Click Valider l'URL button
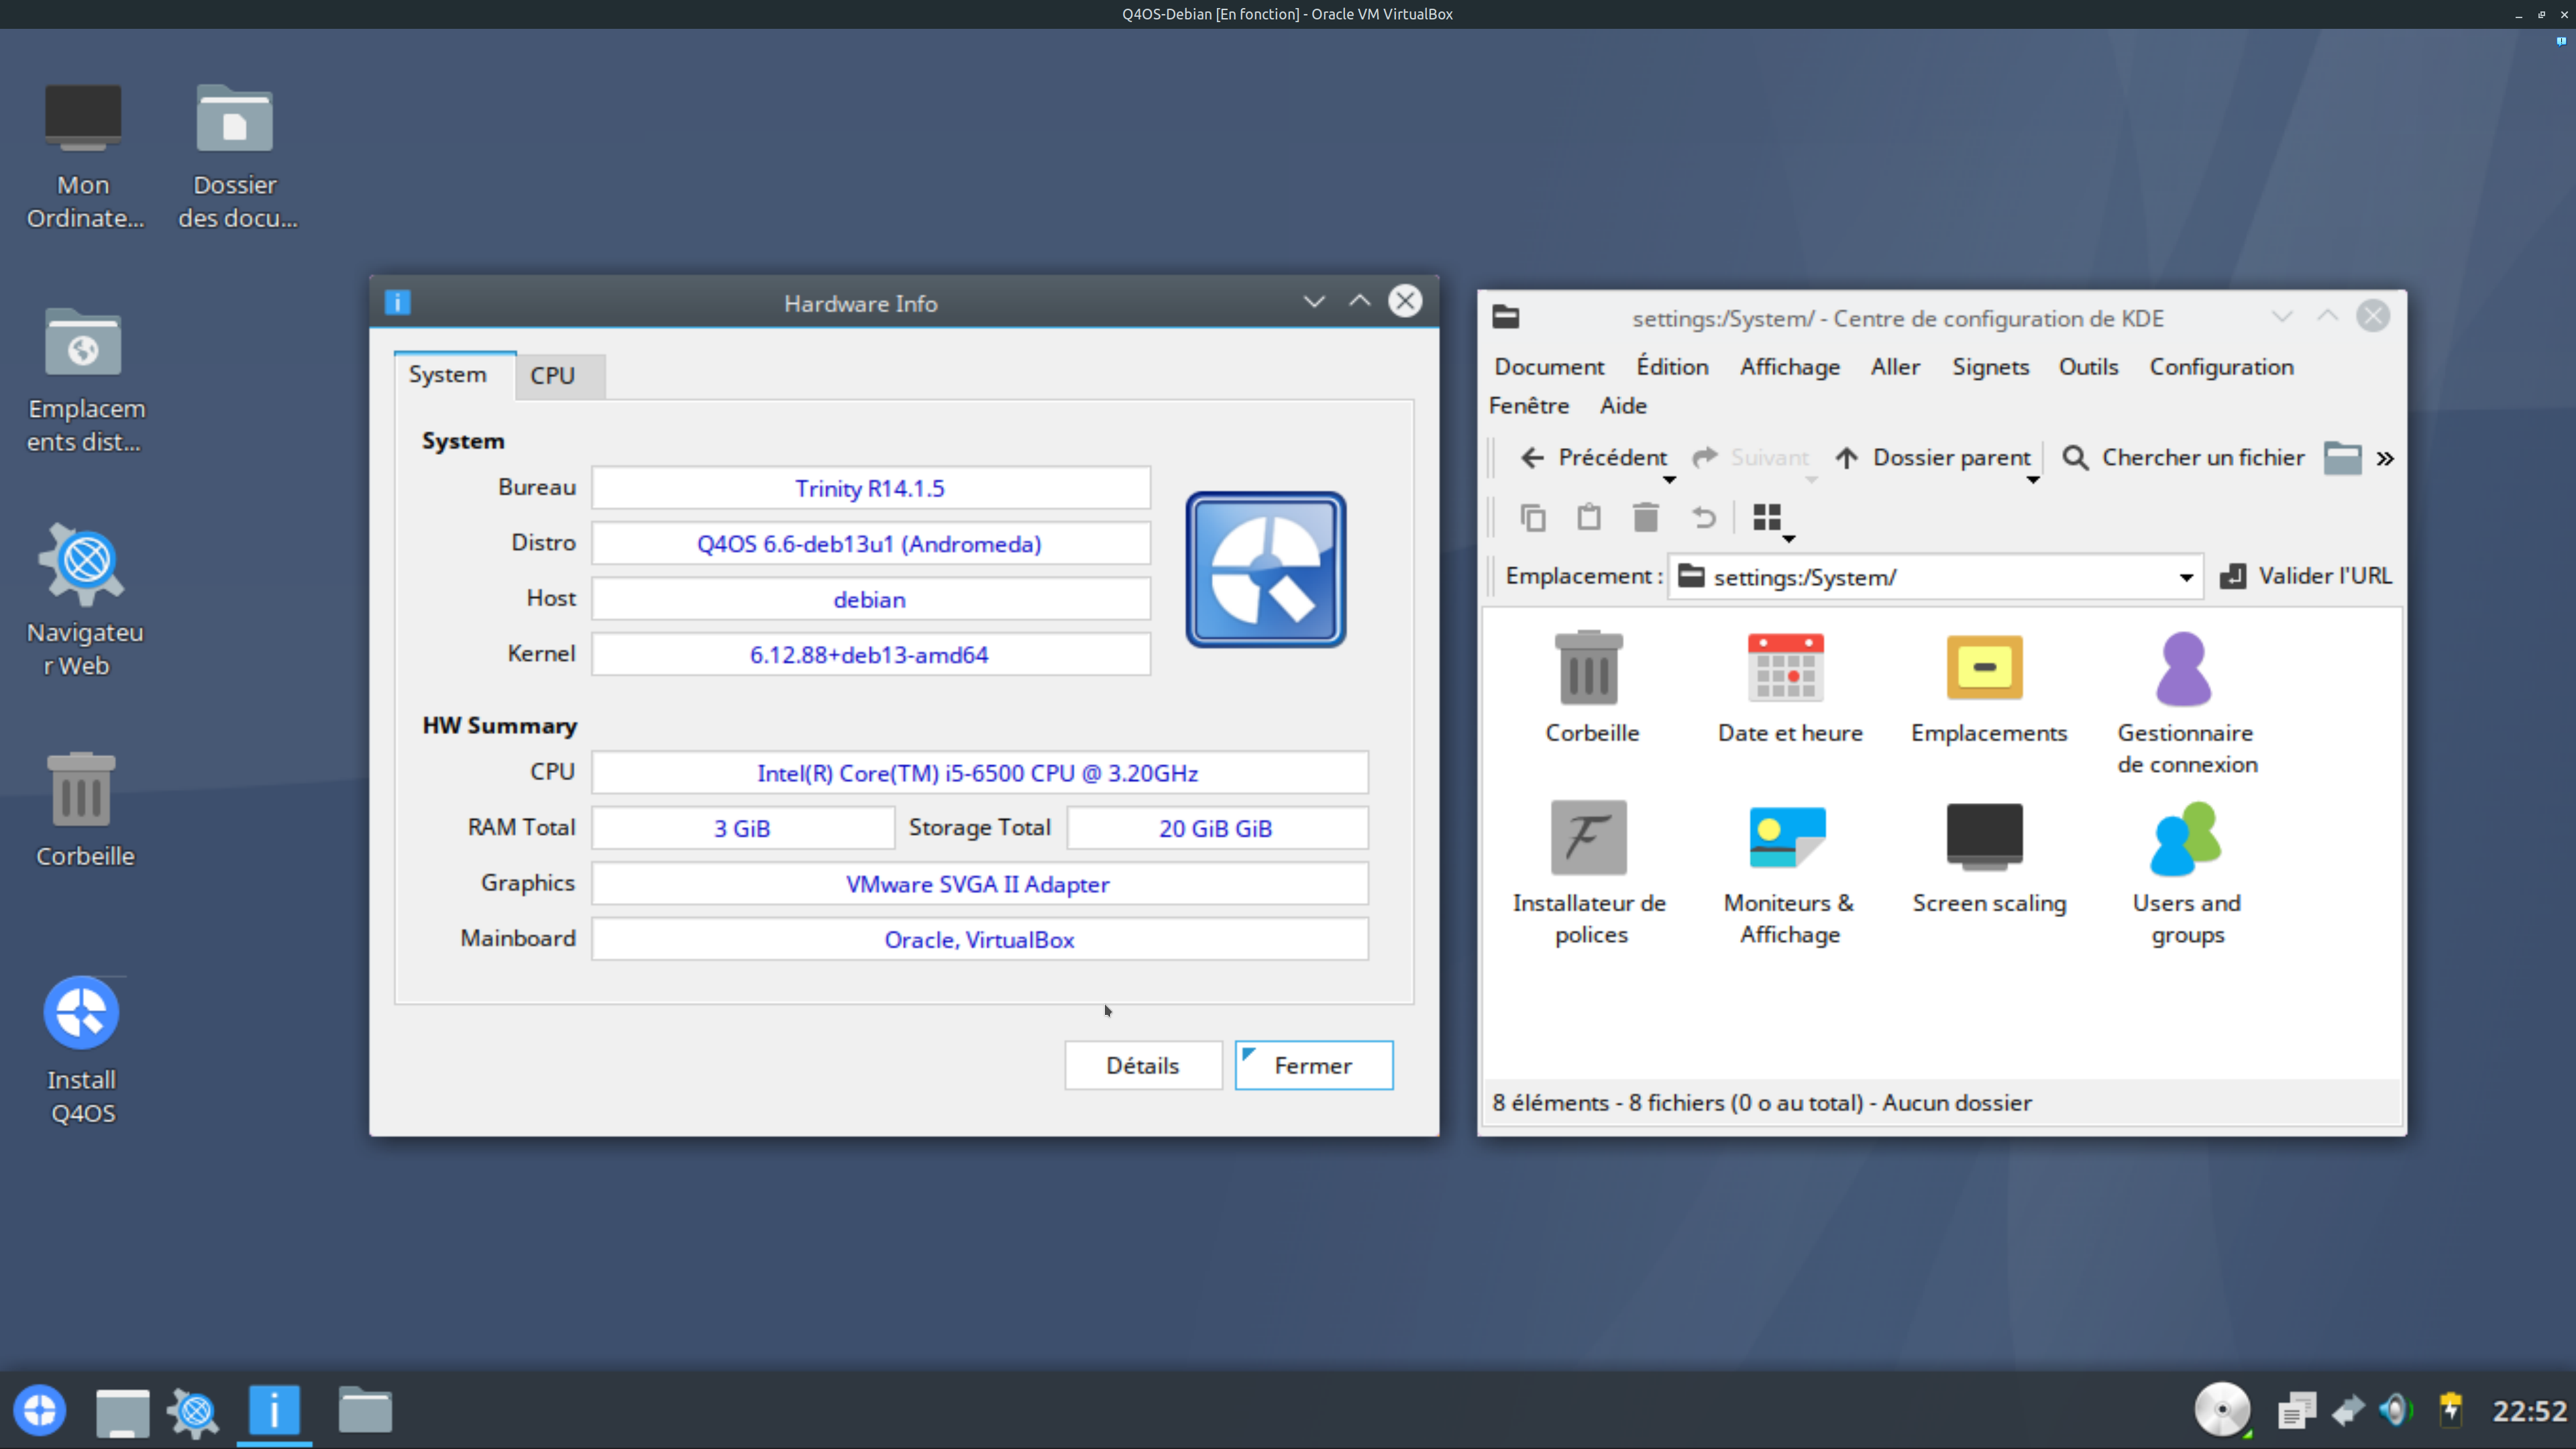 (2306, 576)
